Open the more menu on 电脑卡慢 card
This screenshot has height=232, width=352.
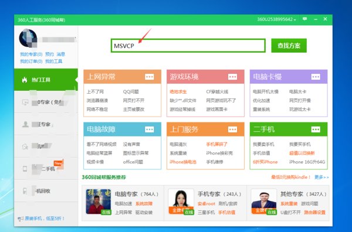click(x=316, y=77)
